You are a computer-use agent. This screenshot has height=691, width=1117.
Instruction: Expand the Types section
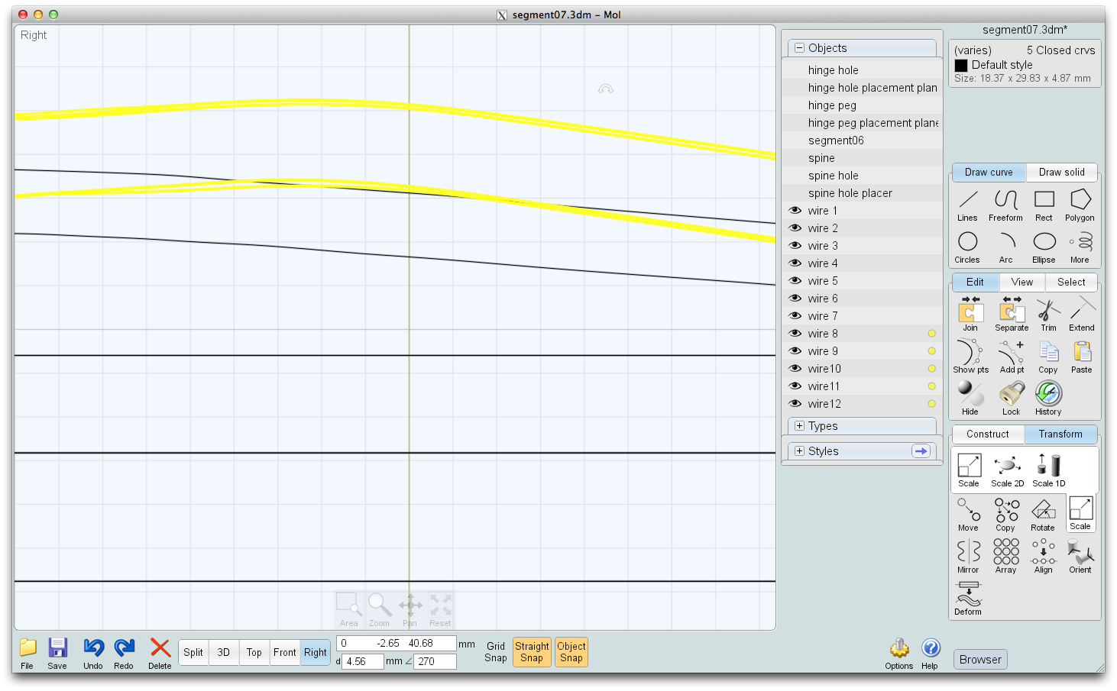(x=800, y=426)
